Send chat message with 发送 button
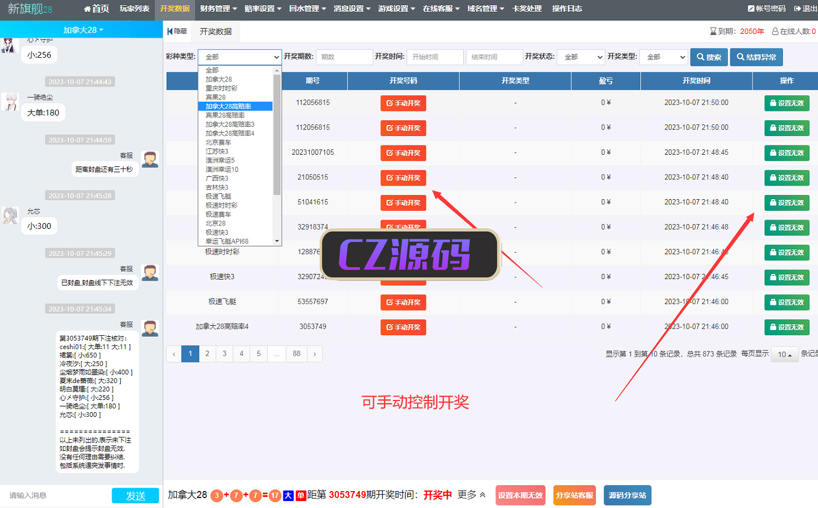This screenshot has height=508, width=818. click(x=136, y=496)
